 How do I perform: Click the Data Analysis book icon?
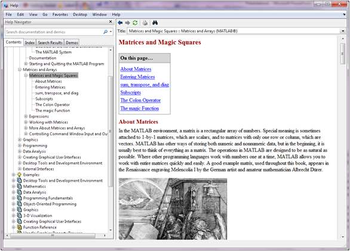(20, 192)
